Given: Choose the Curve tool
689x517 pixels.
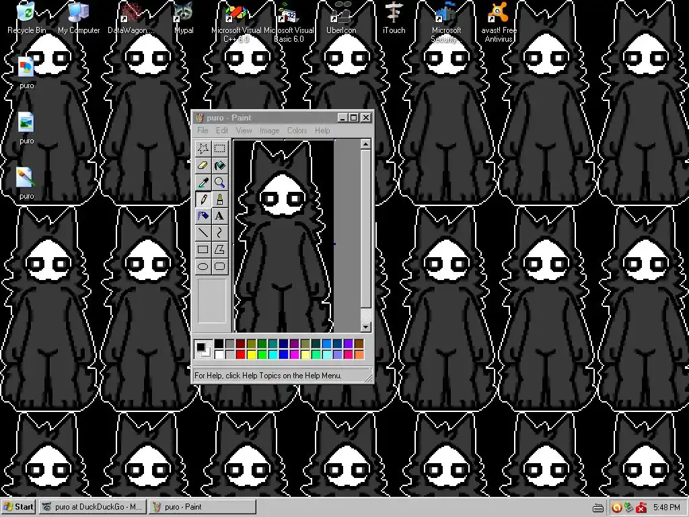Looking at the screenshot, I should pyautogui.click(x=220, y=232).
